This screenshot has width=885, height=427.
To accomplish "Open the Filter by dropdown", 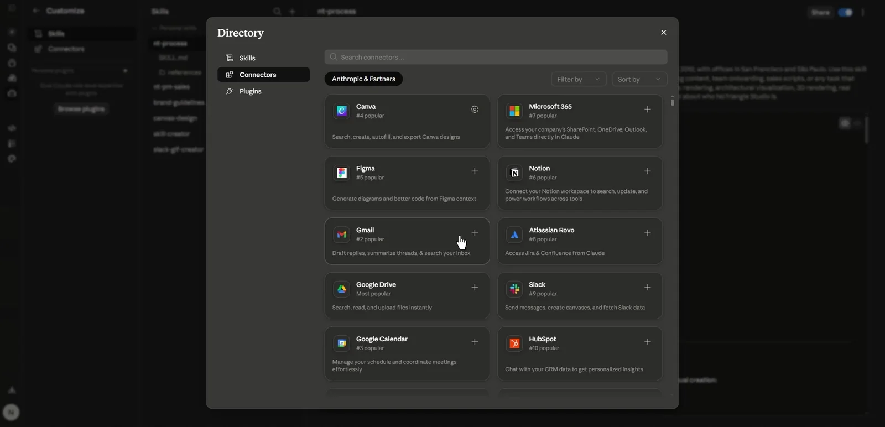I will pyautogui.click(x=579, y=80).
